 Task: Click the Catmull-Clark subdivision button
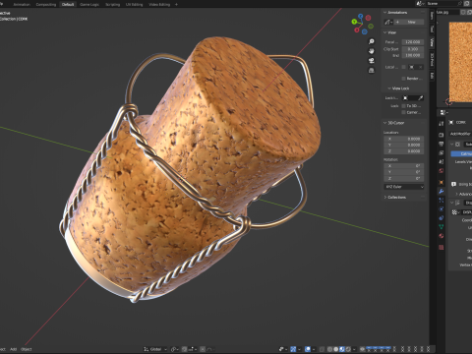pyautogui.click(x=461, y=153)
